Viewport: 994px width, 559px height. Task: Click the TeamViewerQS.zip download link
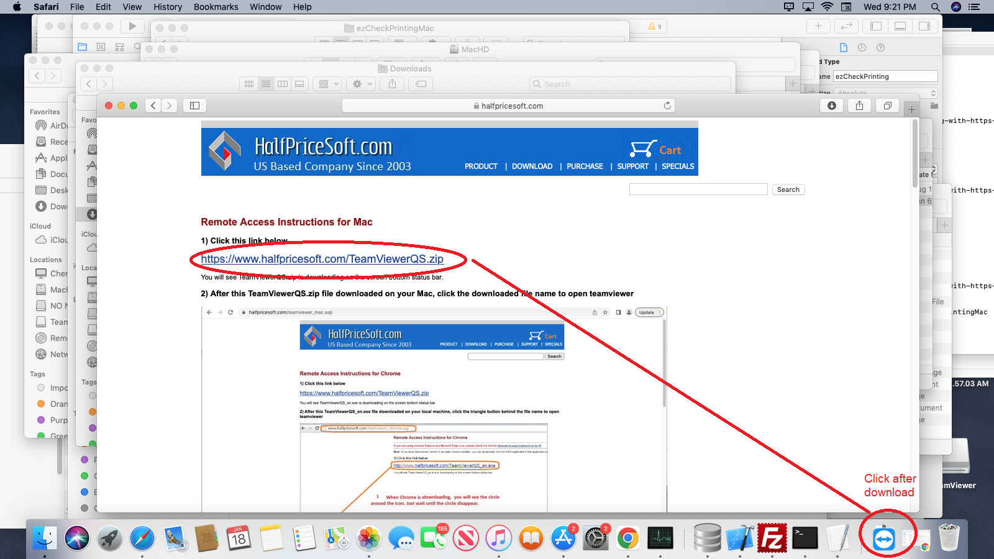pos(322,259)
